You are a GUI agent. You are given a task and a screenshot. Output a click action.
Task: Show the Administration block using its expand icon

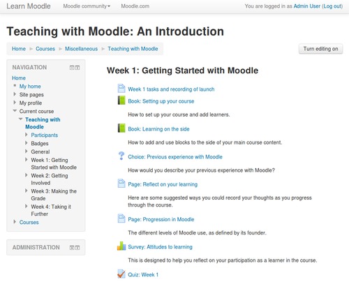72,248
